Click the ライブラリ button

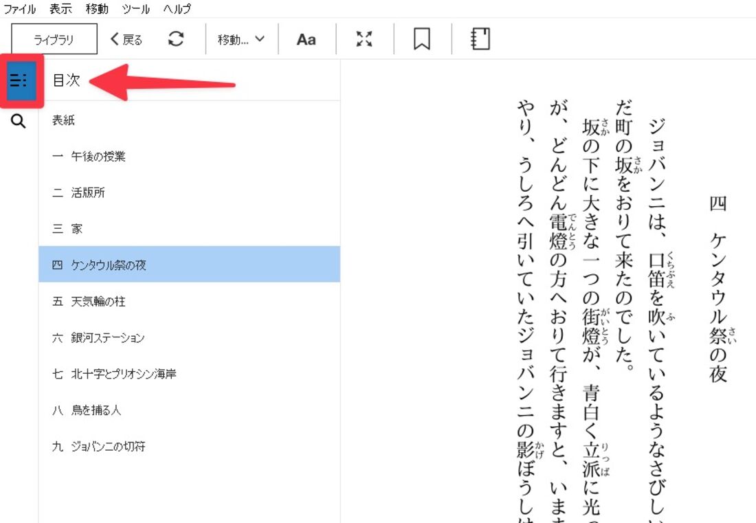54,39
